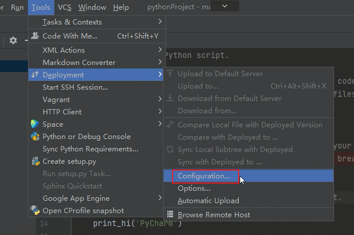The height and width of the screenshot is (235, 354).
Task: Click the Upload to Default Server arrow icon
Action: pyautogui.click(x=170, y=73)
